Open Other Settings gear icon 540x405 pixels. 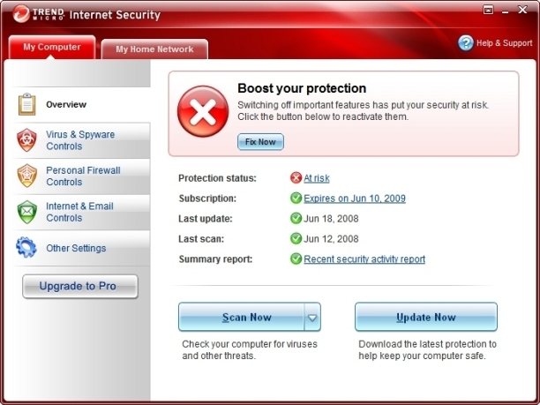[x=26, y=247]
